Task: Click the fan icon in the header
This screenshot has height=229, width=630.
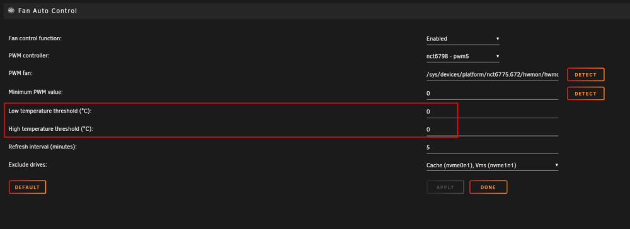Action: tap(11, 11)
